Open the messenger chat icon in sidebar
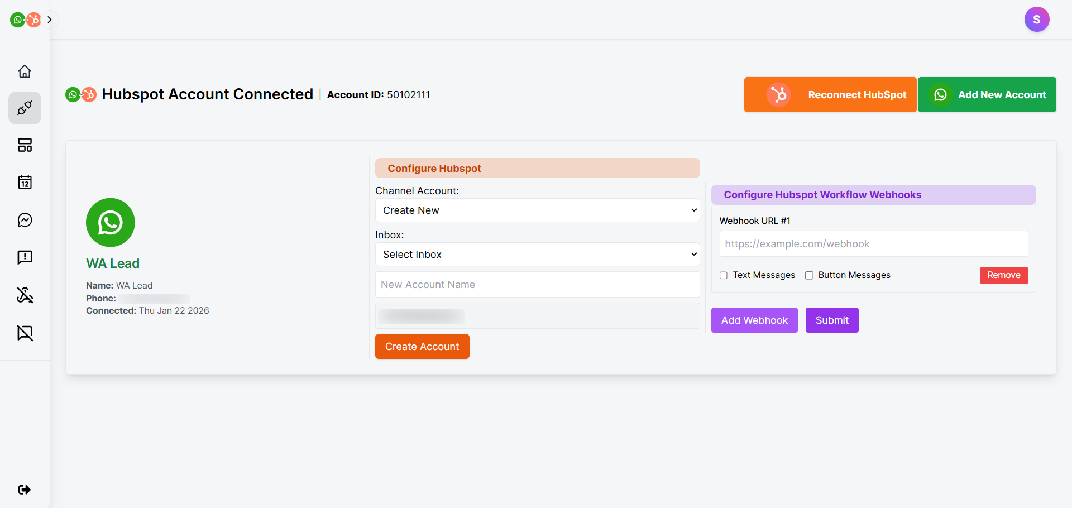The width and height of the screenshot is (1072, 508). (x=25, y=220)
